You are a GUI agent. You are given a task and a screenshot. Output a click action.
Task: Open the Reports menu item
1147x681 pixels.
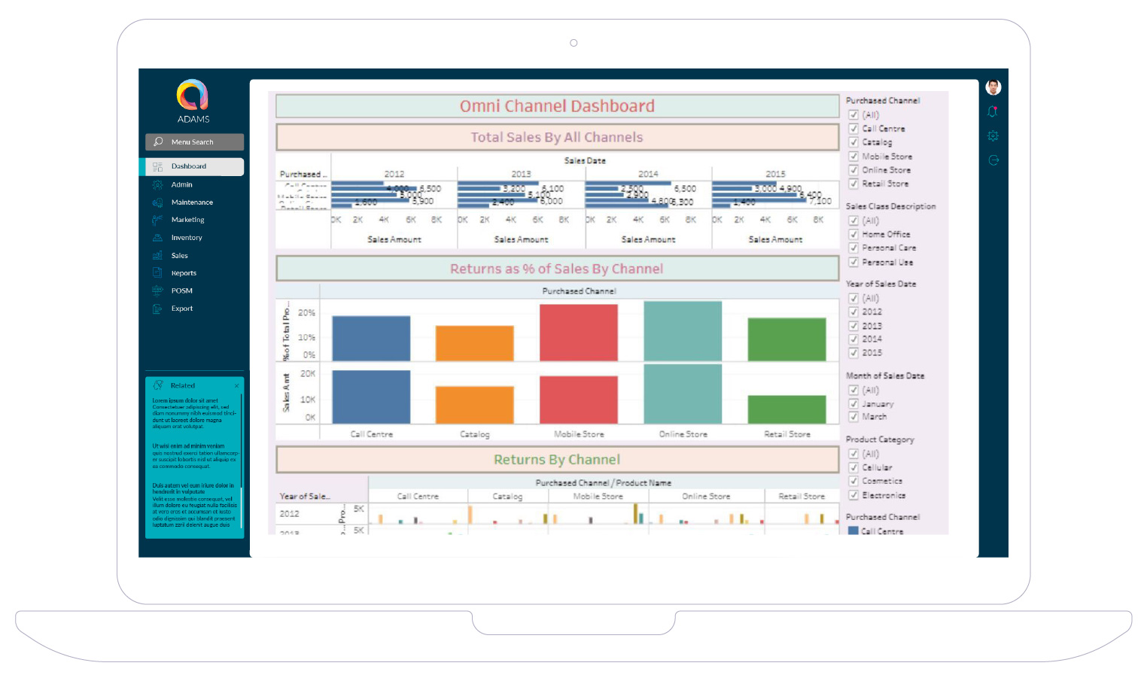[x=184, y=273]
